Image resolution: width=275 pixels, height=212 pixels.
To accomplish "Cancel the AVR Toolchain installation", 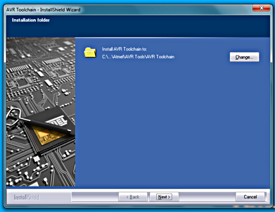I will (250, 197).
